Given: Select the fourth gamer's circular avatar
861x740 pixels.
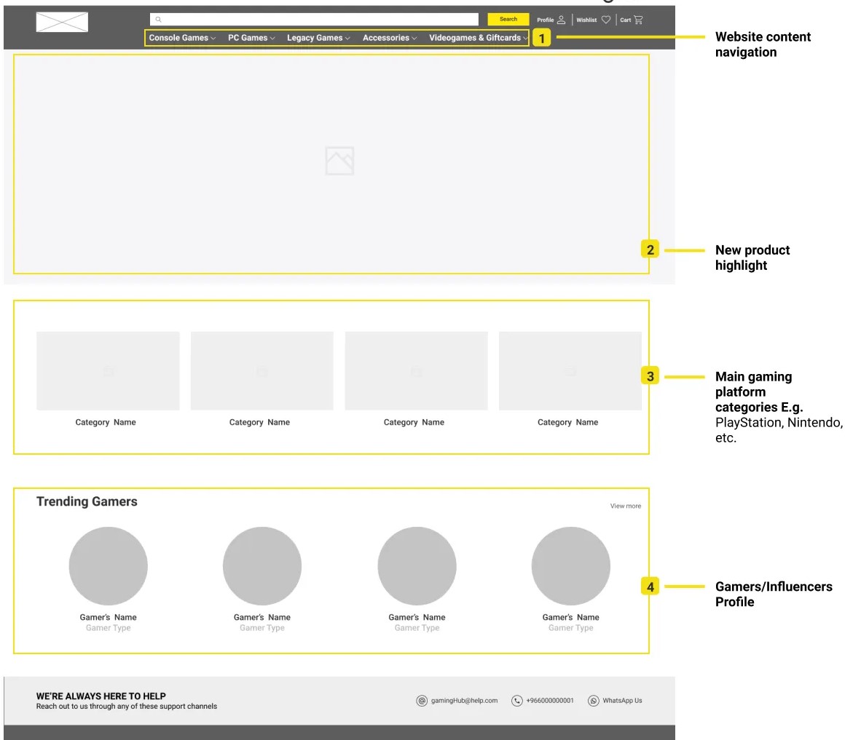Looking at the screenshot, I should tap(570, 566).
